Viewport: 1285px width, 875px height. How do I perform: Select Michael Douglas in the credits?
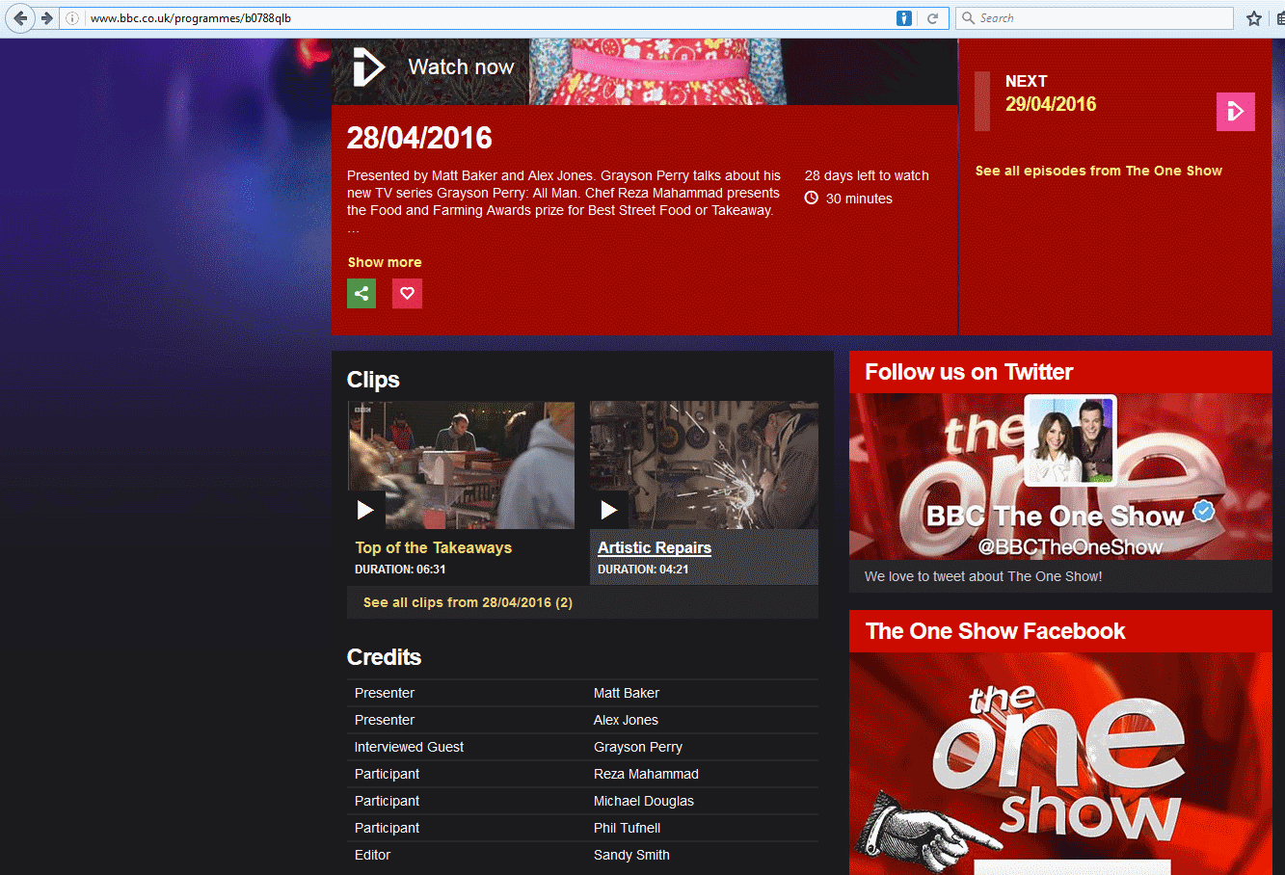pyautogui.click(x=644, y=801)
